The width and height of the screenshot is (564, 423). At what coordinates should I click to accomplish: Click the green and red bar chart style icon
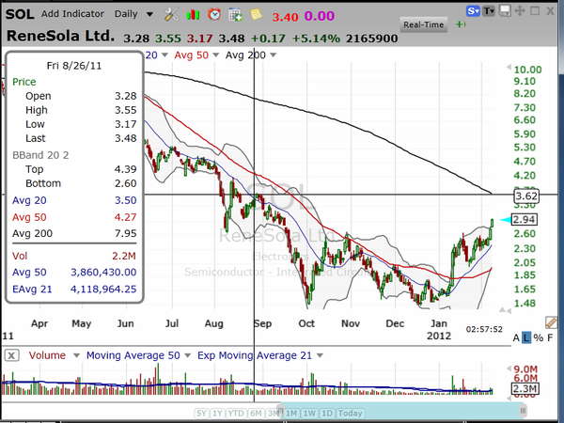coord(193,15)
